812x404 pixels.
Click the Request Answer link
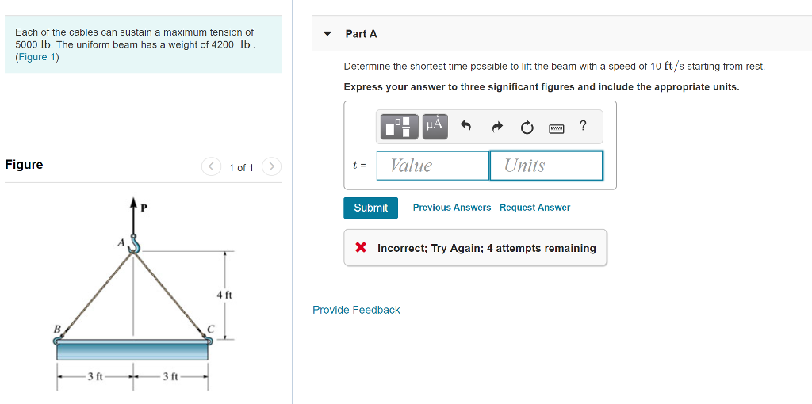535,208
